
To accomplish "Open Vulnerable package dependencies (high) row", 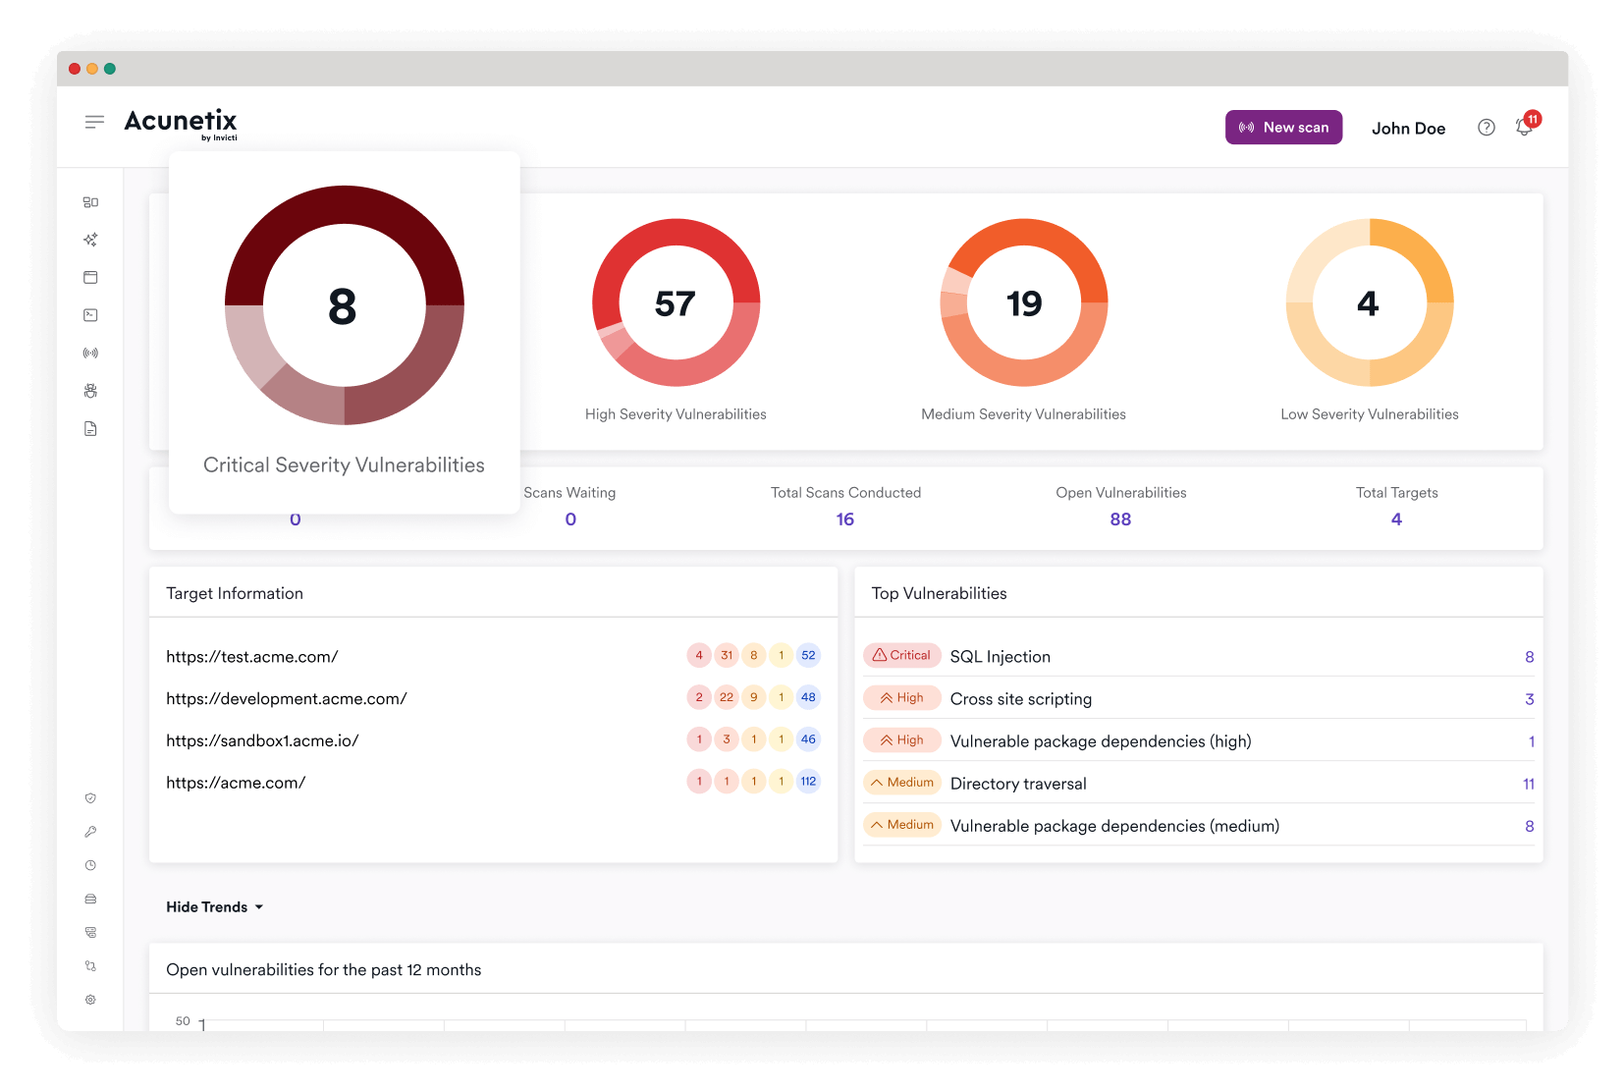I will [1199, 740].
